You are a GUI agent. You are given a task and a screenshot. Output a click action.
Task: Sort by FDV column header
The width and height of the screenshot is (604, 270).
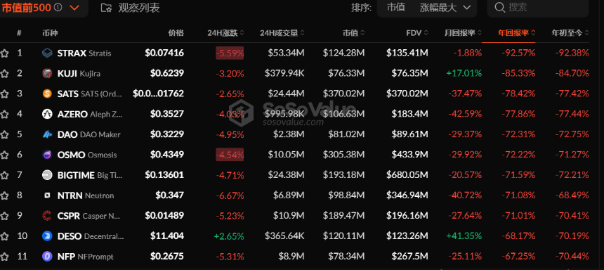click(416, 33)
